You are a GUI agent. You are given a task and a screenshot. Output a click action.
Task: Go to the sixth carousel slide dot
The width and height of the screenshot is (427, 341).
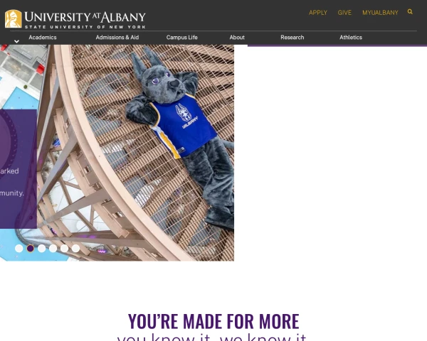pyautogui.click(x=75, y=248)
